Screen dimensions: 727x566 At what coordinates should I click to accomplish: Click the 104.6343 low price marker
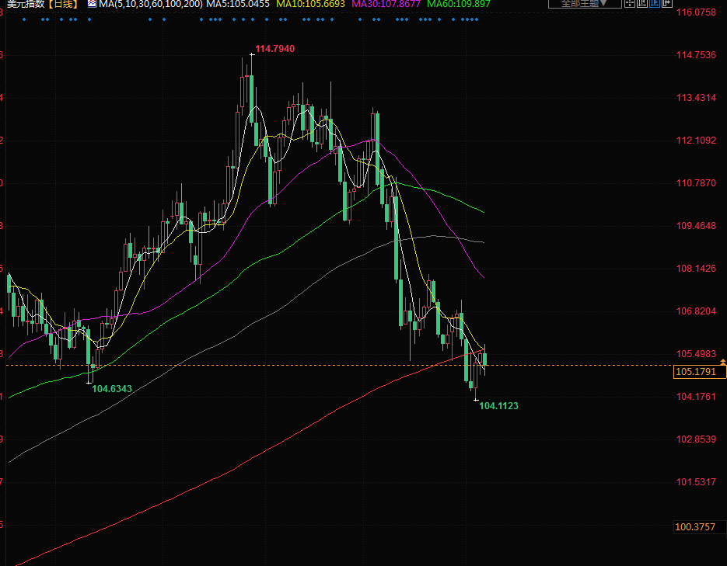[112, 388]
